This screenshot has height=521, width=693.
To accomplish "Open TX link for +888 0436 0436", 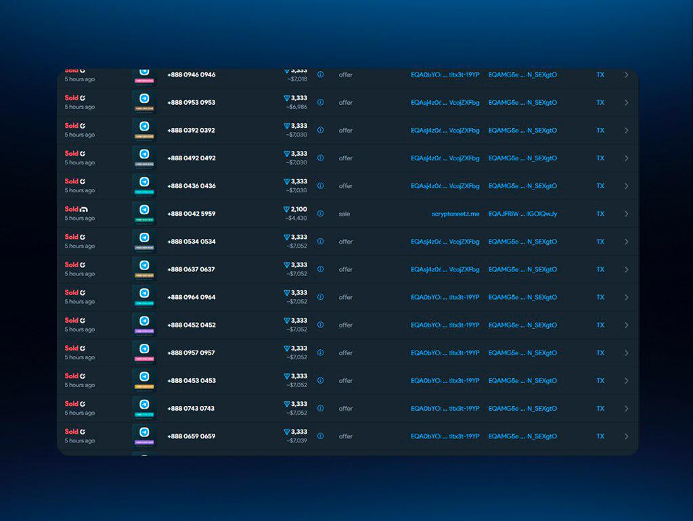I will click(600, 186).
